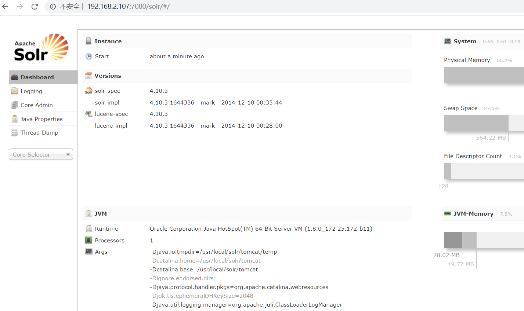Click the File Descriptor Count bar
The width and height of the screenshot is (524, 311).
point(484,171)
